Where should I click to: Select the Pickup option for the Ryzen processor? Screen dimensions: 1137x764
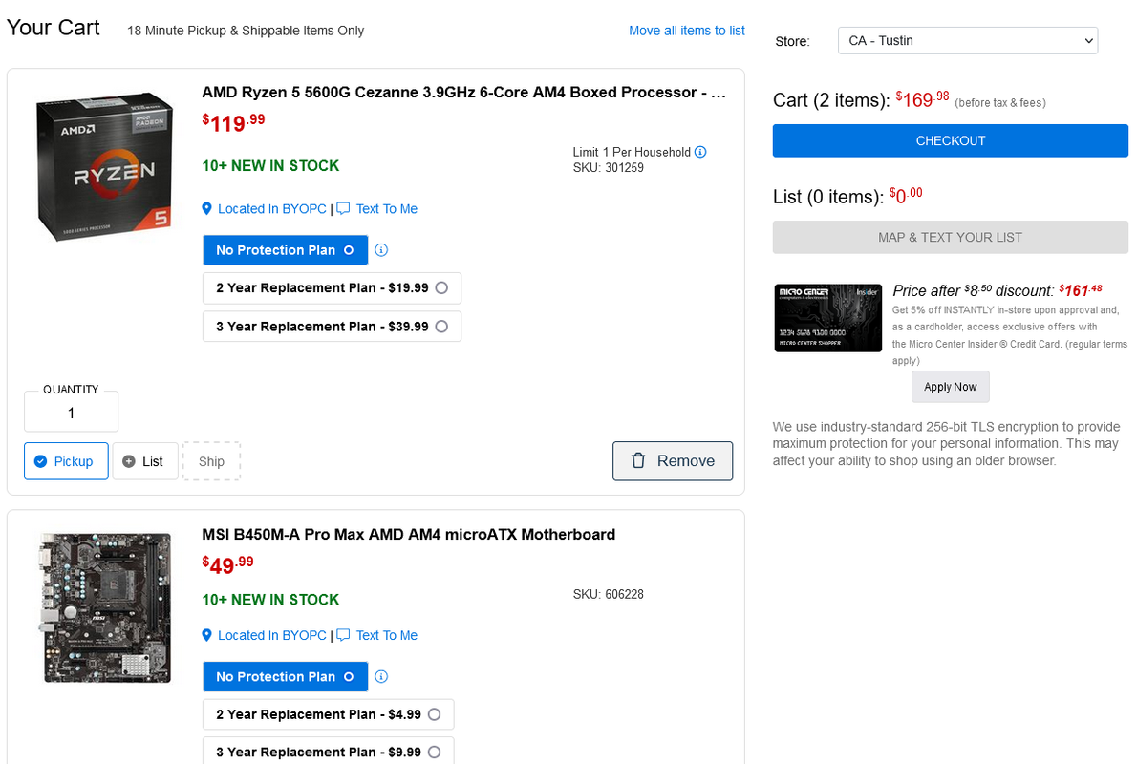[x=66, y=461]
